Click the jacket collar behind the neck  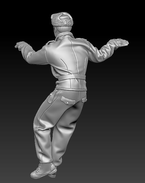click(x=64, y=35)
